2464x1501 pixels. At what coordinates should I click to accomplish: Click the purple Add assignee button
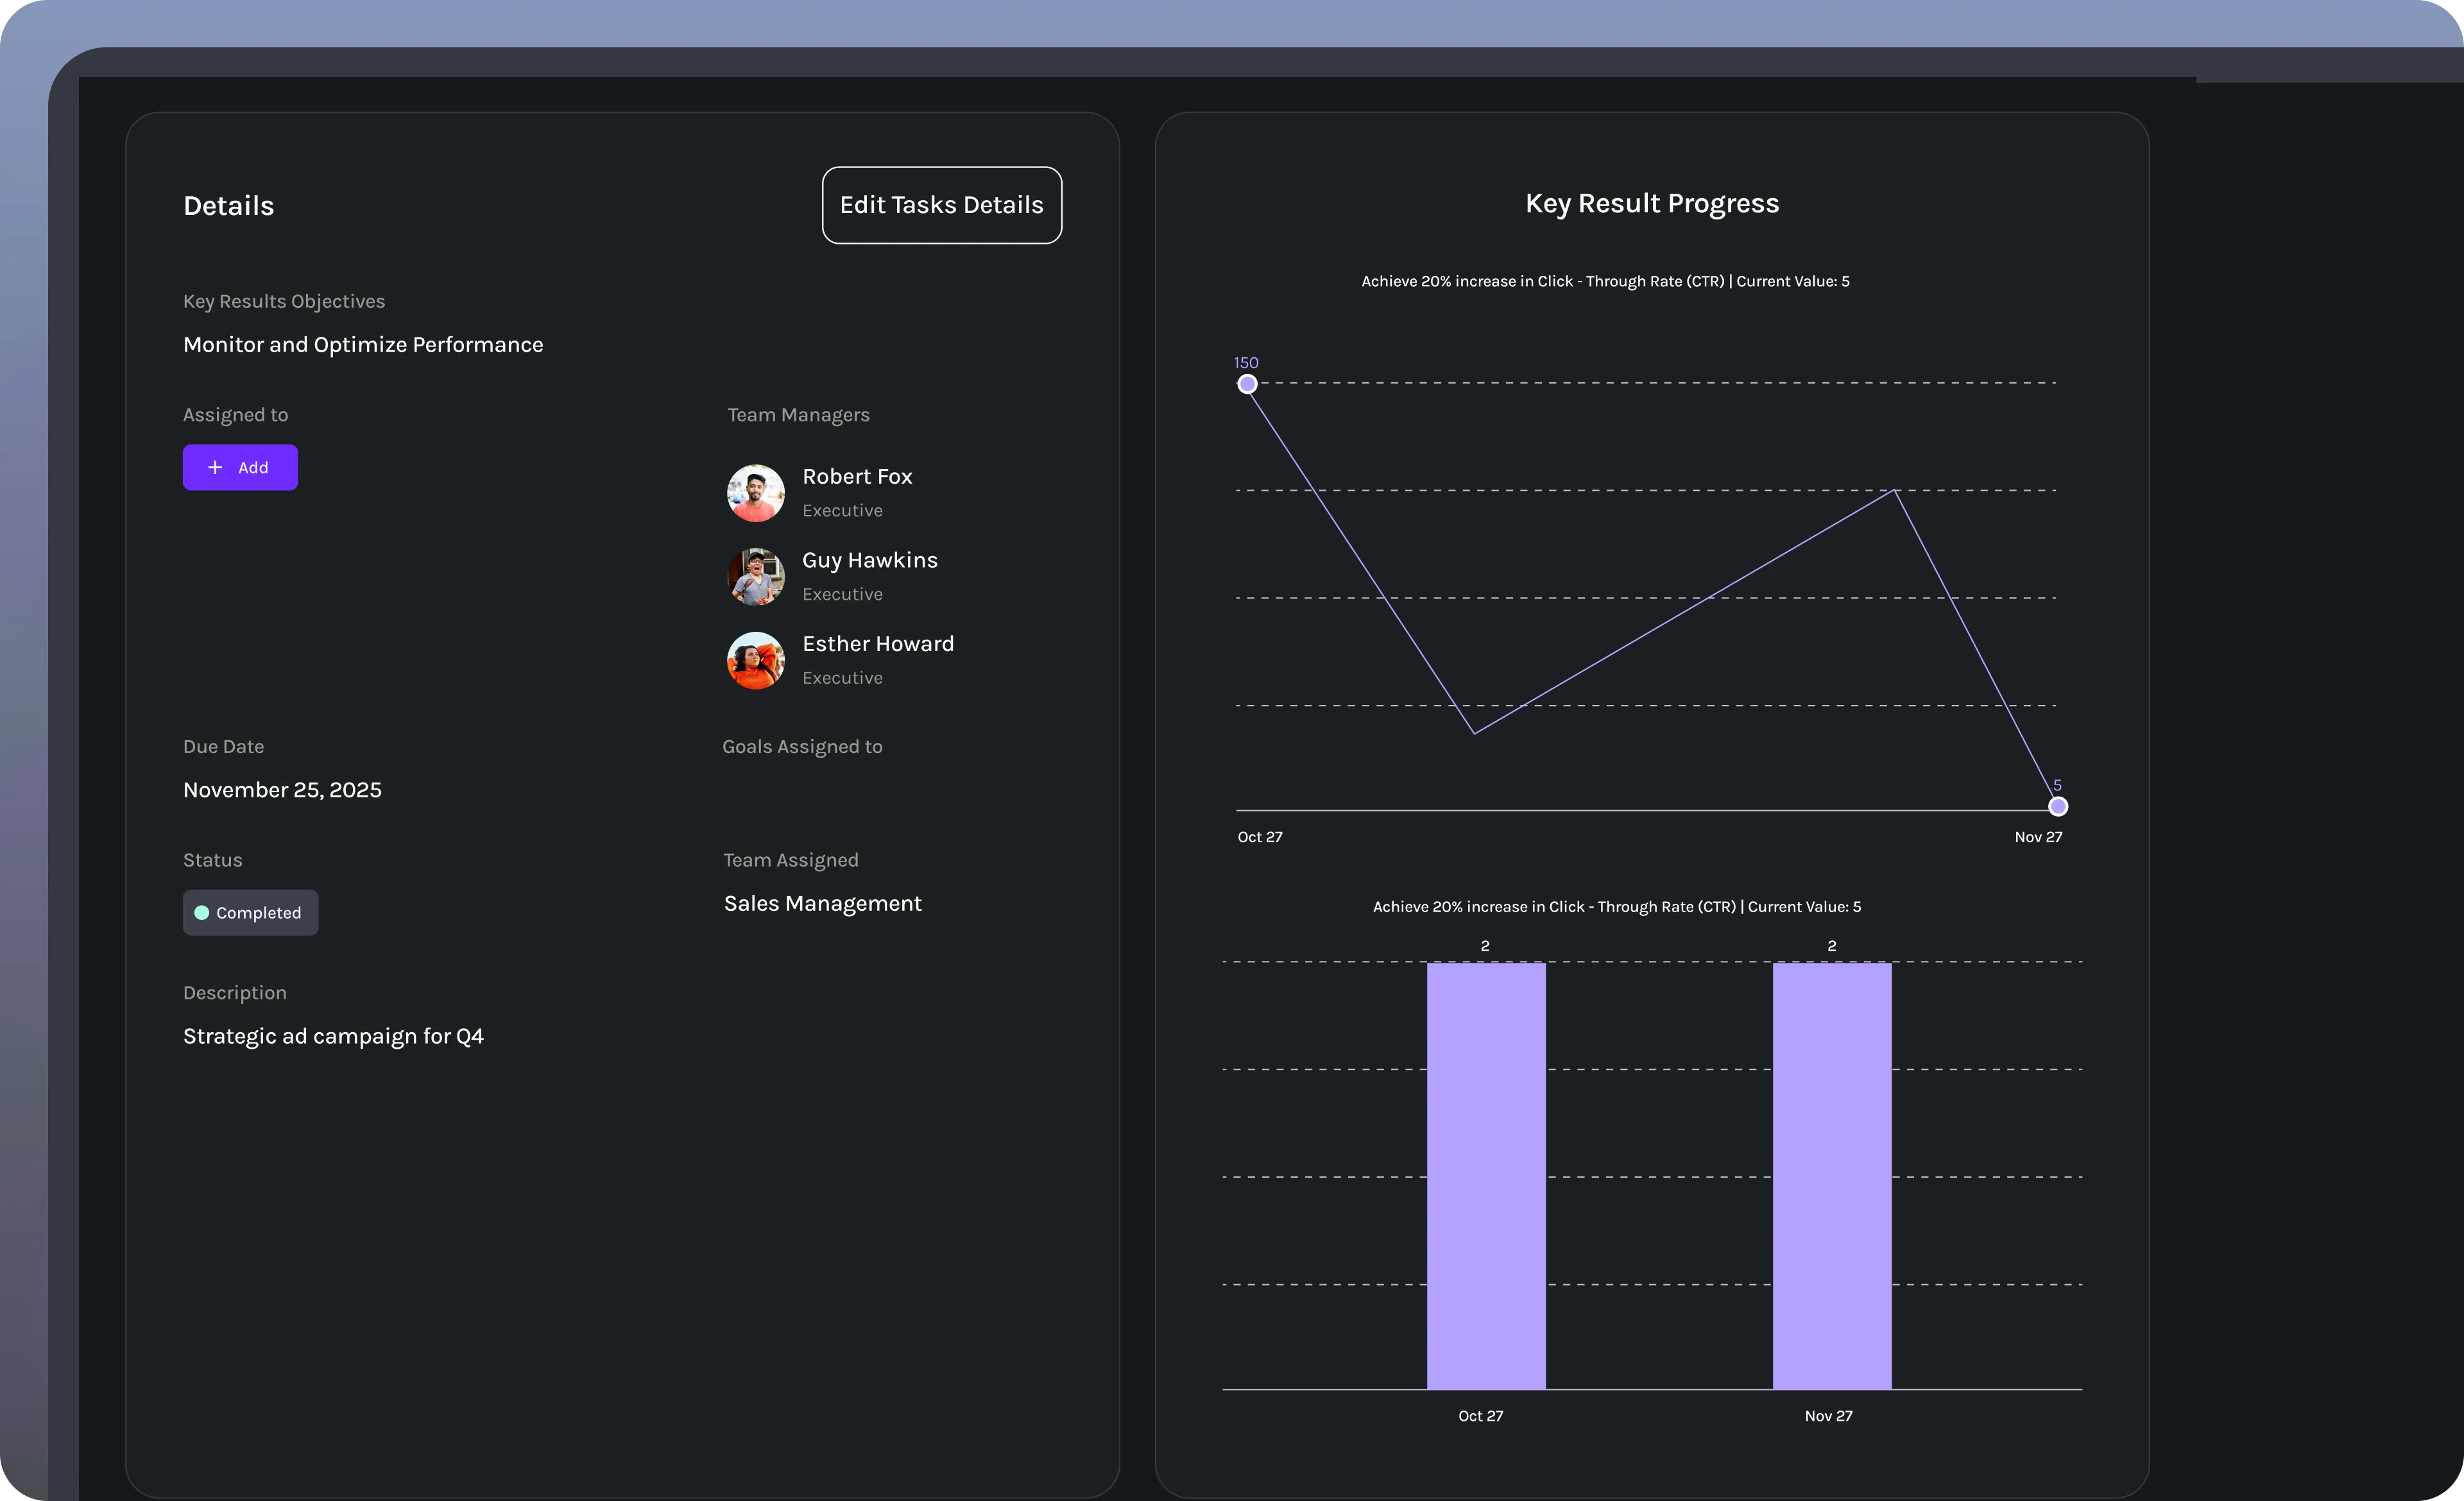point(240,468)
